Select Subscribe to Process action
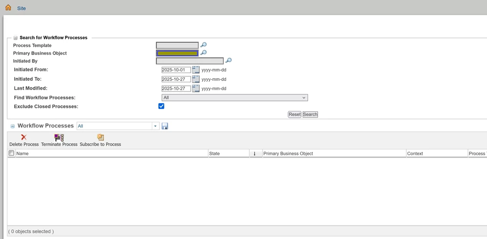 [100, 140]
